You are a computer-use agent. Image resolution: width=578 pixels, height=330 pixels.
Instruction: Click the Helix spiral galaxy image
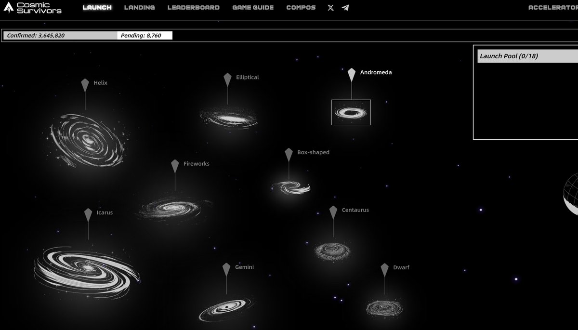[88, 140]
